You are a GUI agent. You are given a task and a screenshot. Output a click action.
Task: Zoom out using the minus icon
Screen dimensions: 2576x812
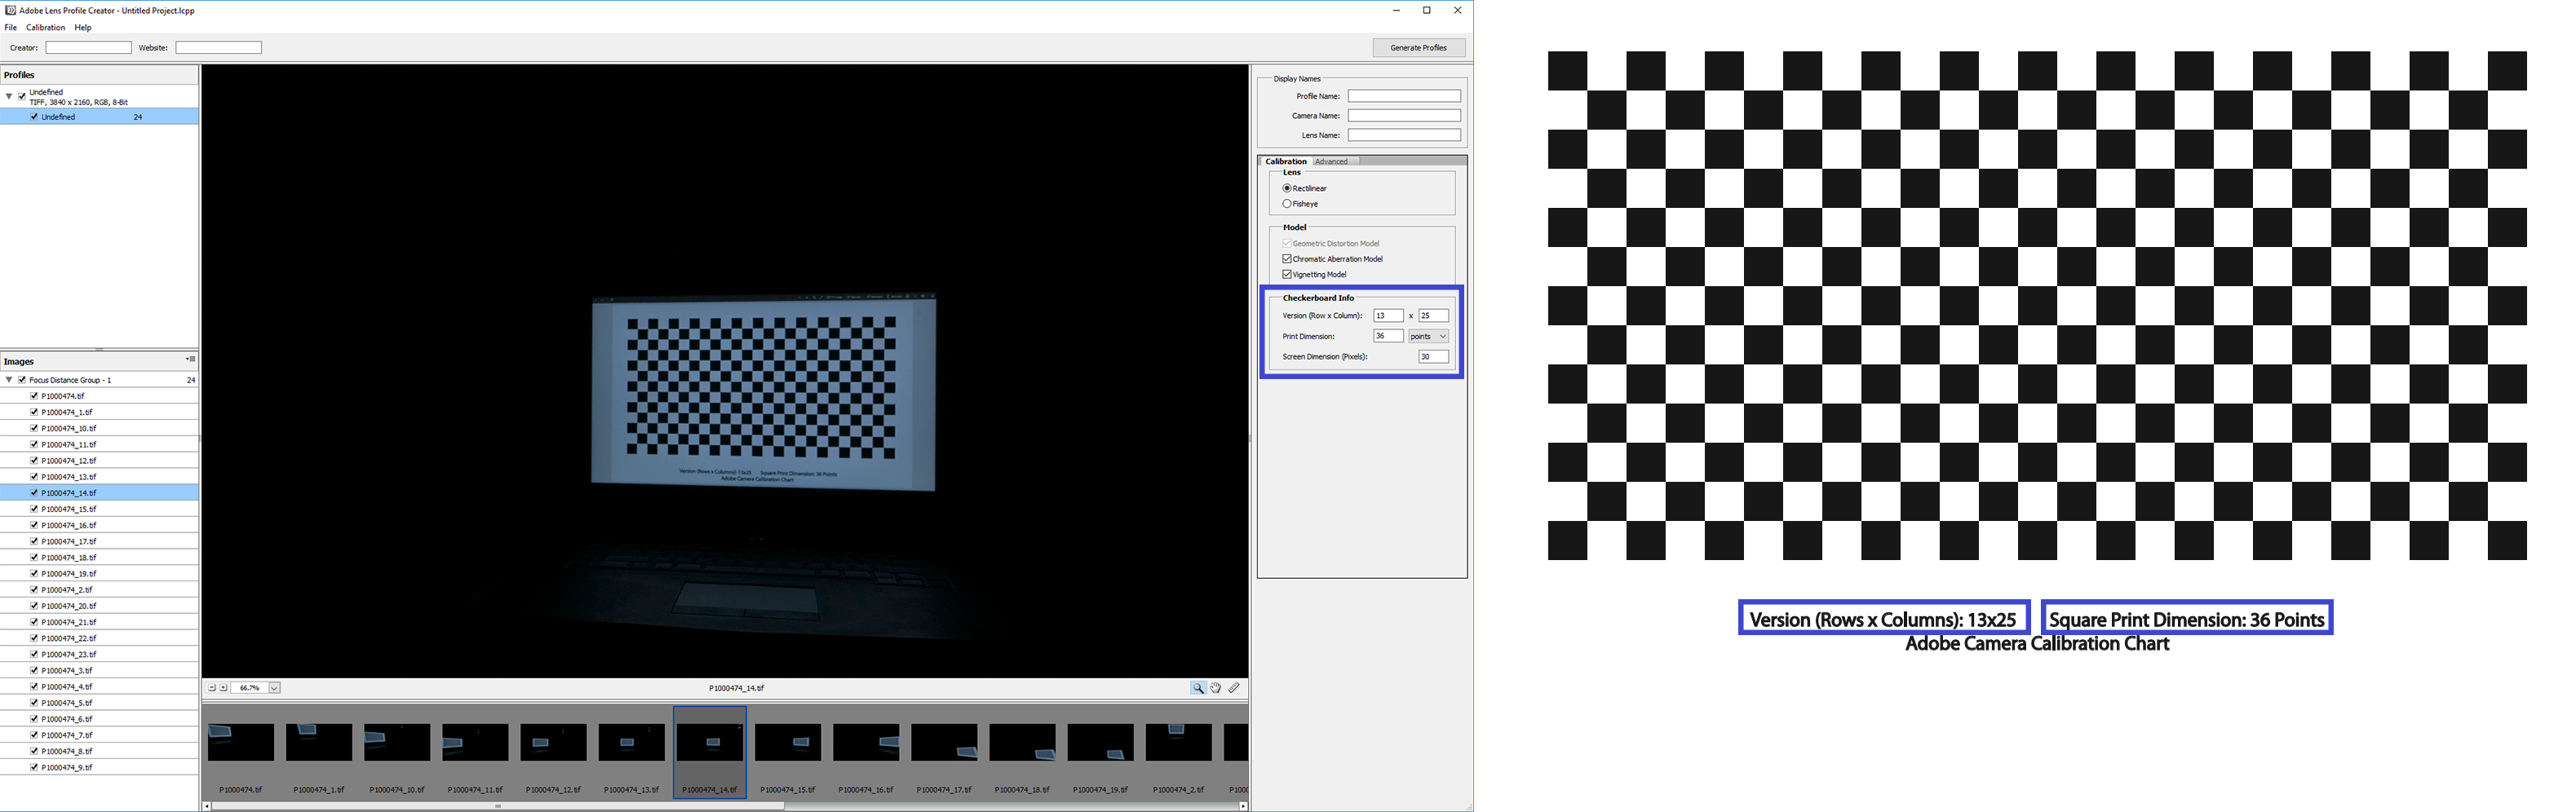click(x=211, y=688)
